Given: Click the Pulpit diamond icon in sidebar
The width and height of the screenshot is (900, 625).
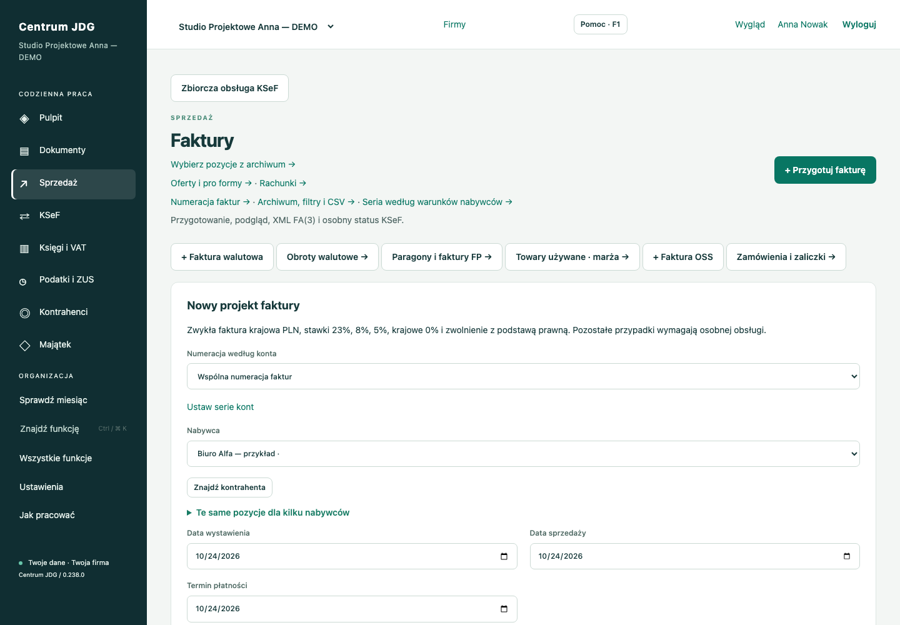Looking at the screenshot, I should [24, 119].
